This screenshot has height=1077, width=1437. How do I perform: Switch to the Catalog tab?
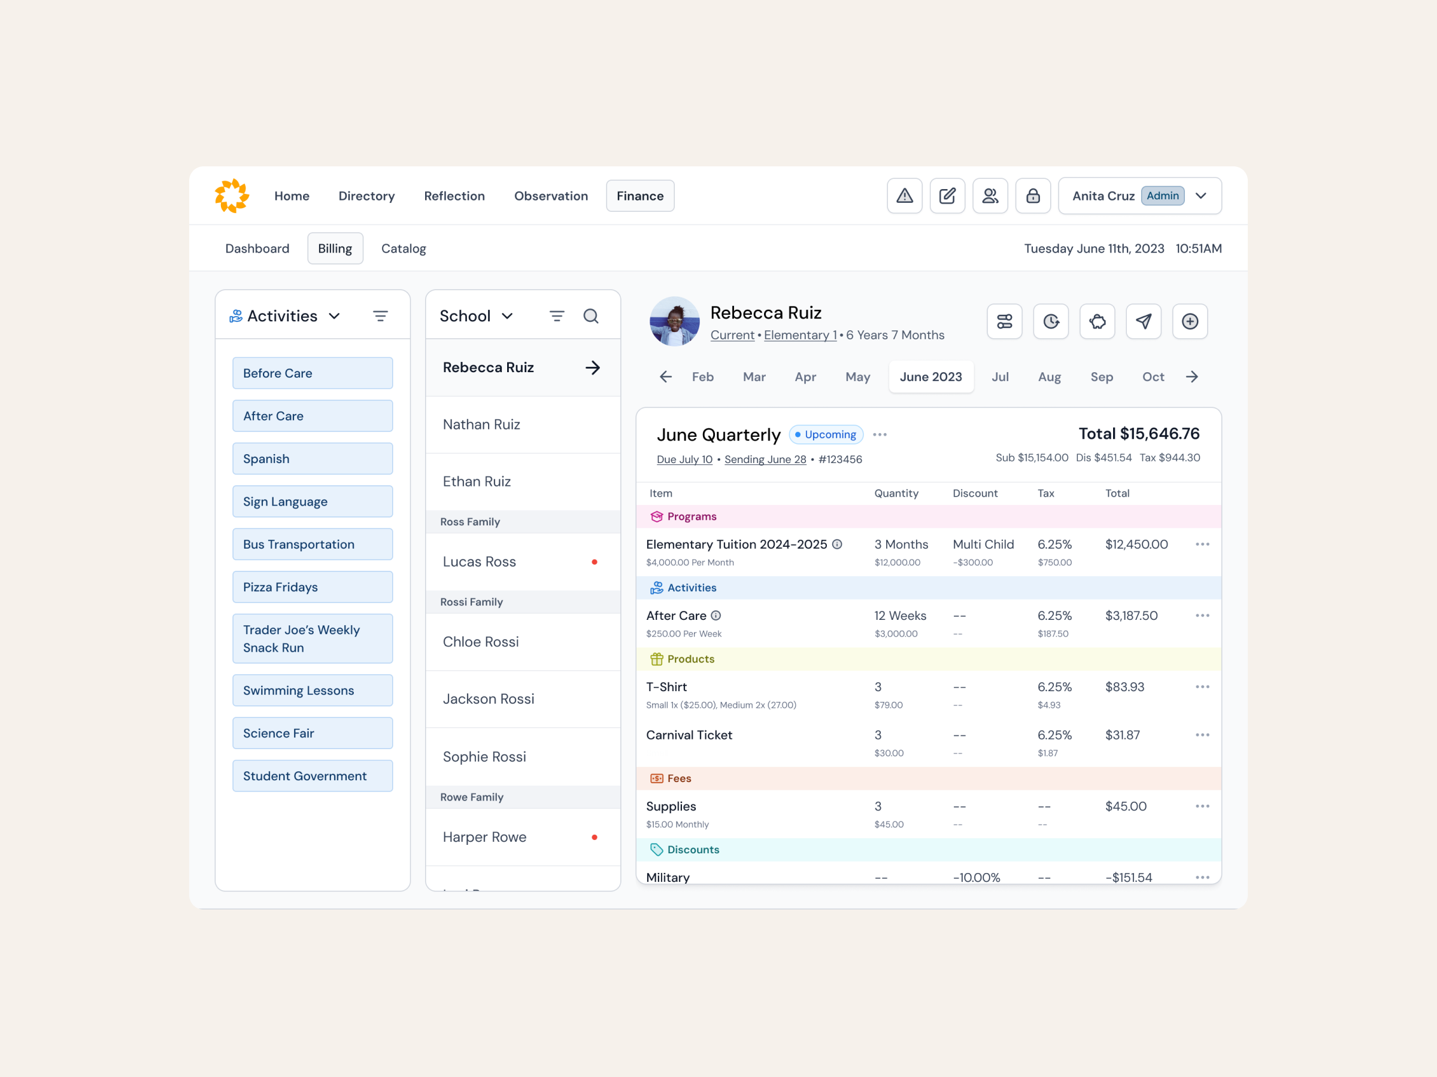click(x=404, y=249)
